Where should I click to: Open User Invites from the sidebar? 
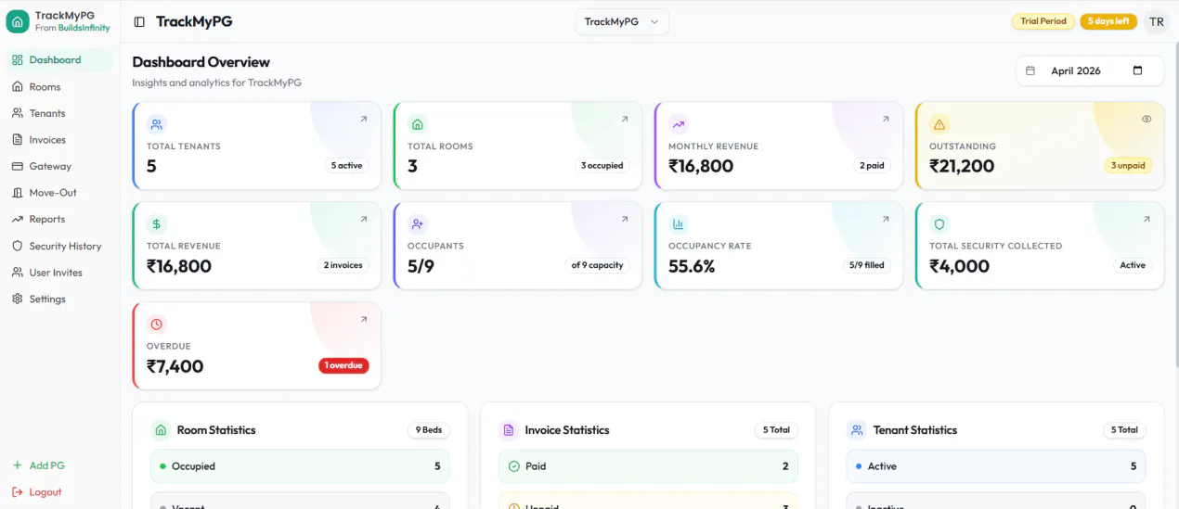click(x=59, y=273)
